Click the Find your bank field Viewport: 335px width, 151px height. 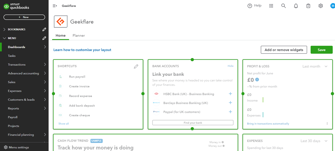coord(193,123)
